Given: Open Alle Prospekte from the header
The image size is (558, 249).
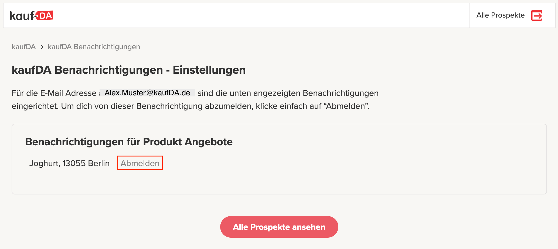Looking at the screenshot, I should 509,15.
